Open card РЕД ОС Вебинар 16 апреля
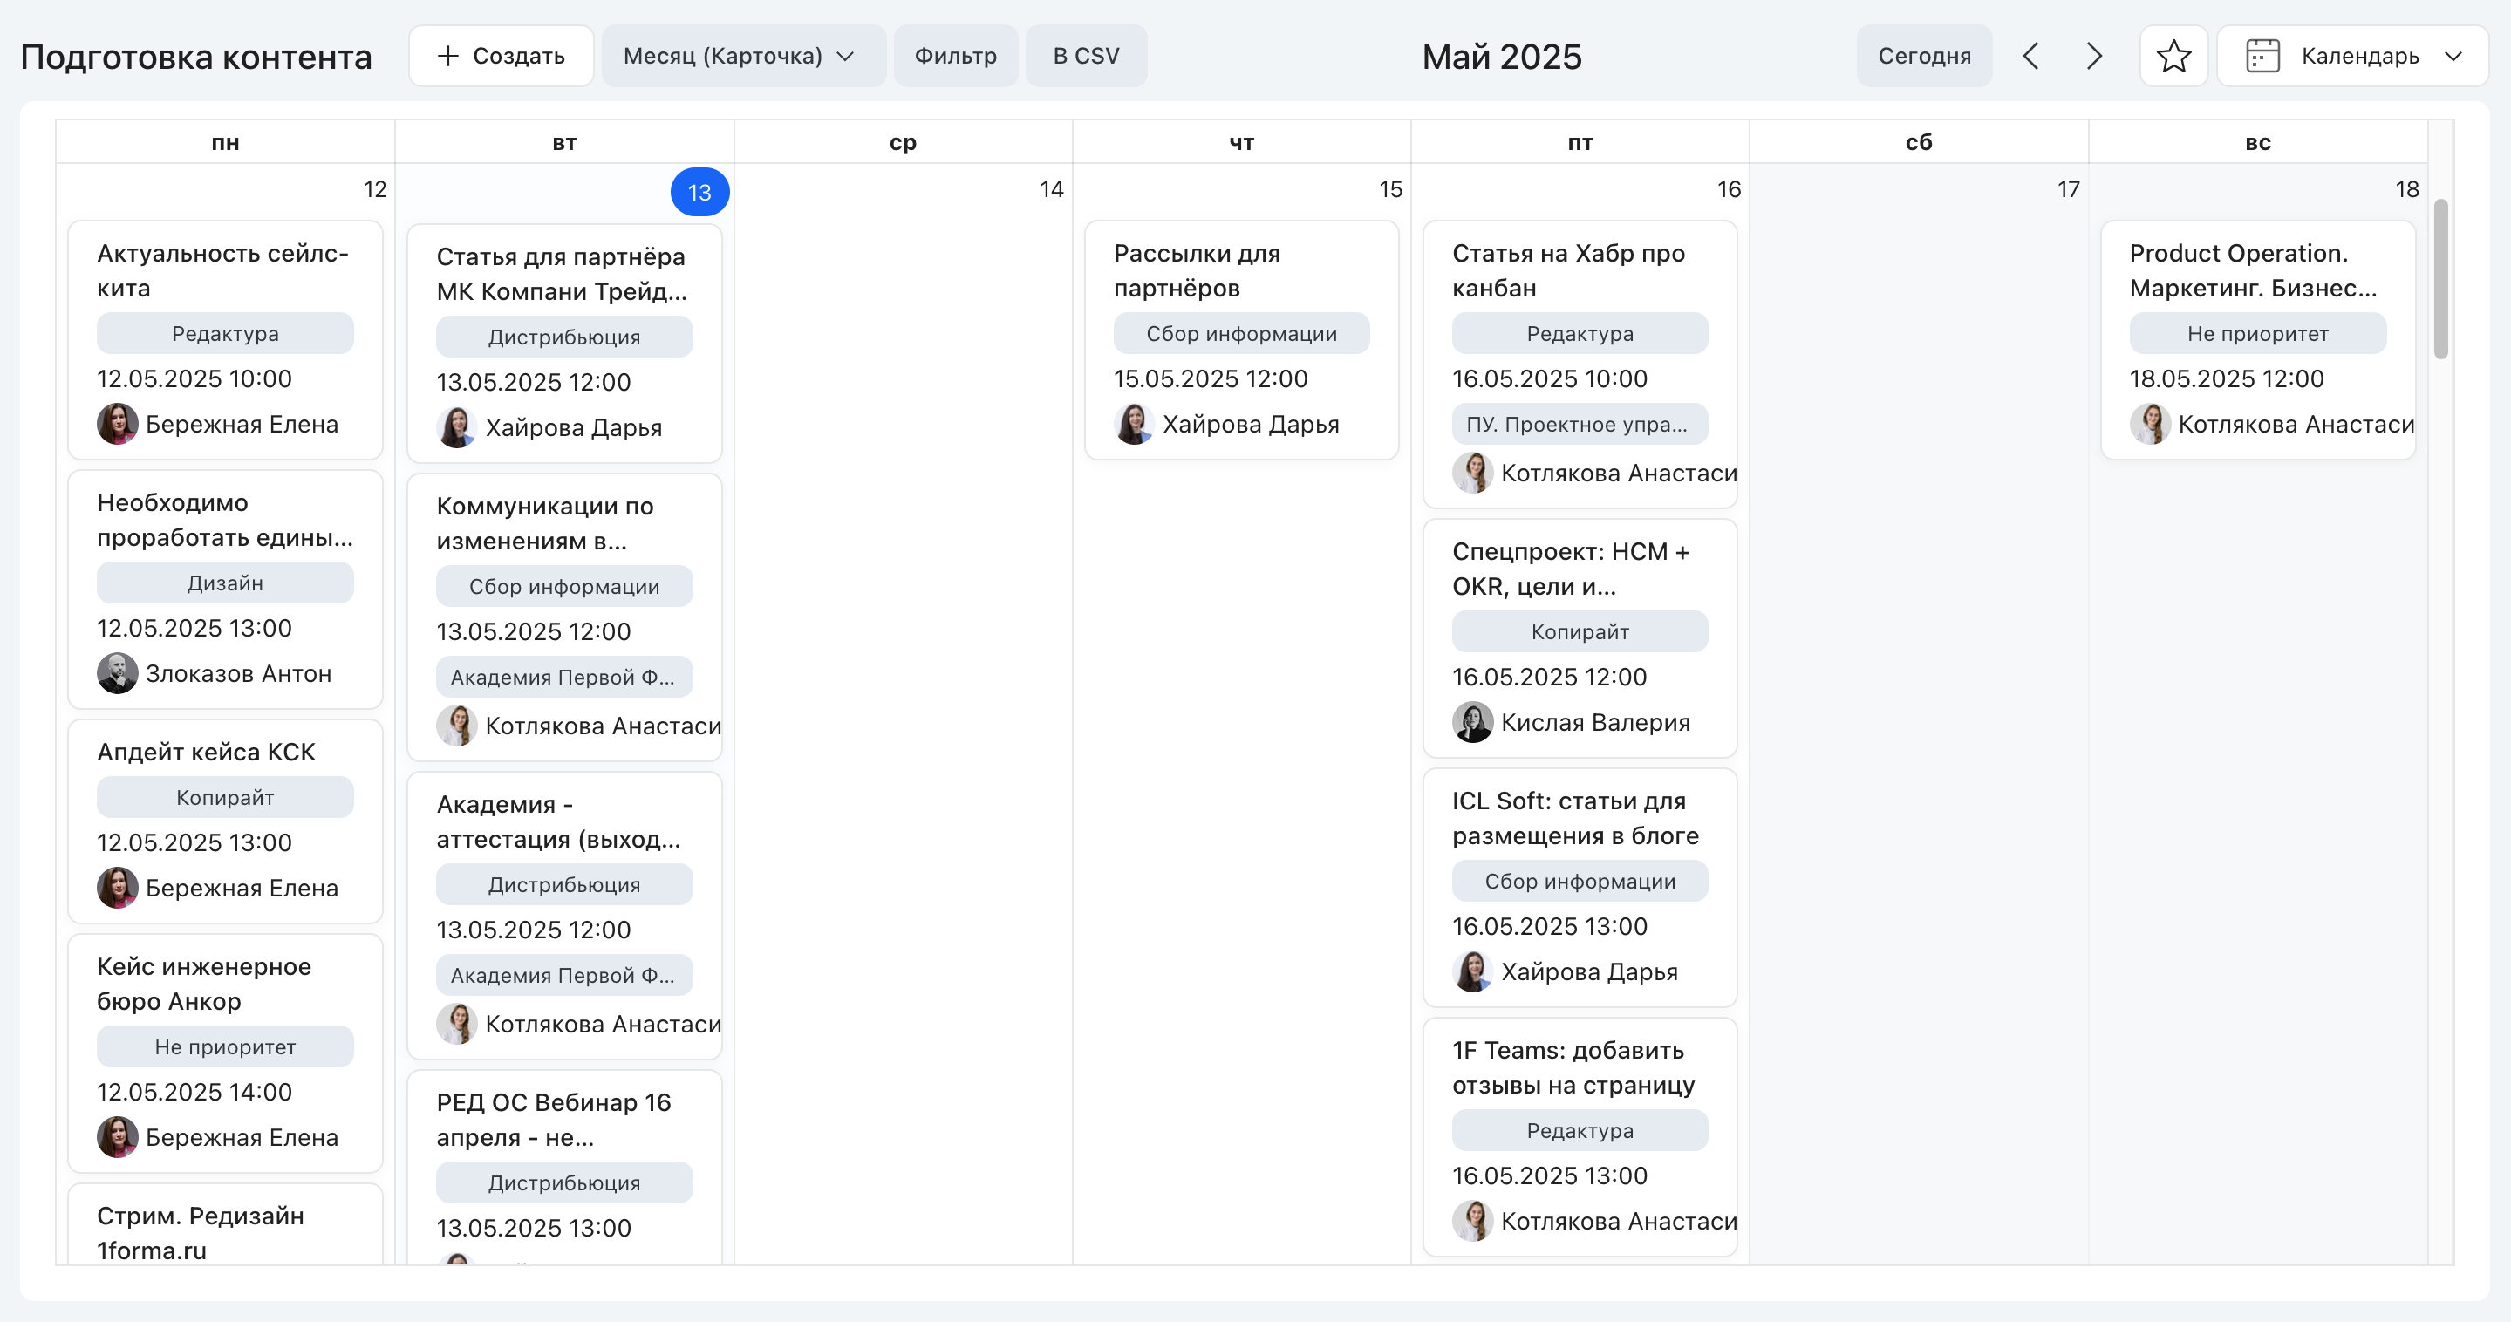Image resolution: width=2511 pixels, height=1322 pixels. click(x=564, y=1168)
